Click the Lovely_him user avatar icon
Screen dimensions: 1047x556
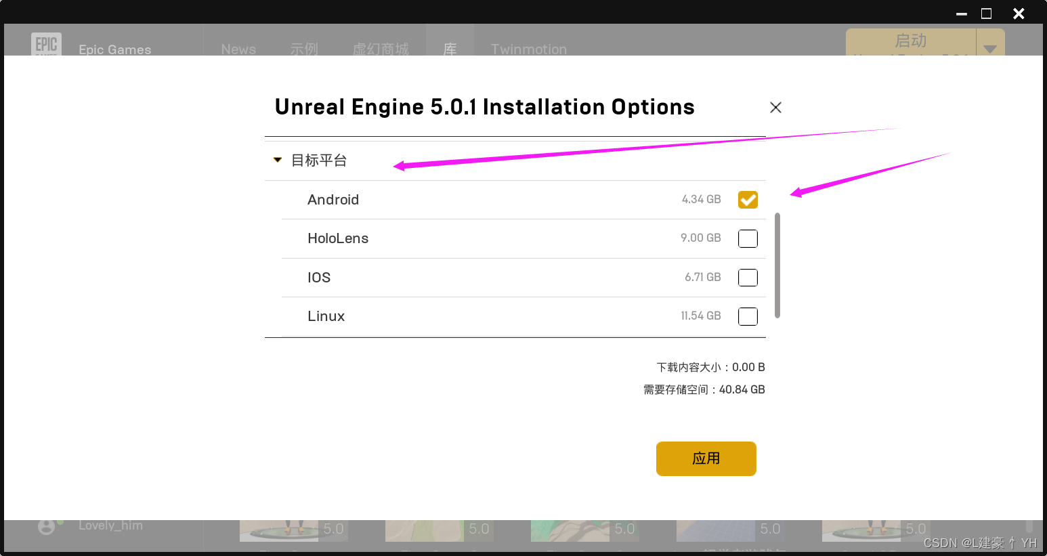[x=46, y=526]
